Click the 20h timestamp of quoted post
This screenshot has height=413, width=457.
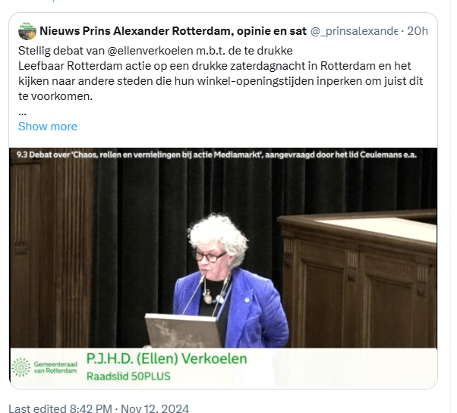coord(418,31)
